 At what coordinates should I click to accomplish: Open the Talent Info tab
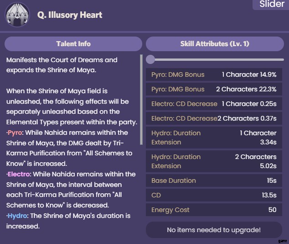click(x=73, y=44)
